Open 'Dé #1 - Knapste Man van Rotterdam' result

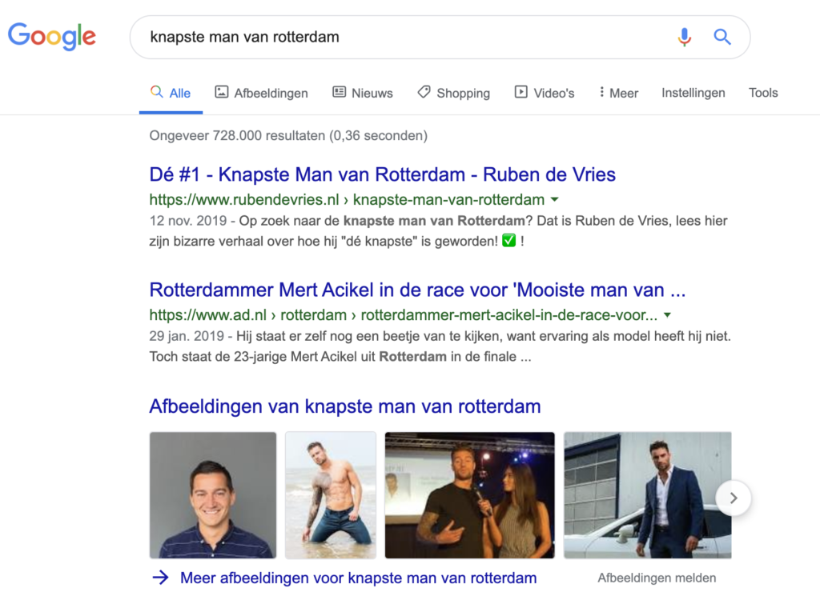point(382,174)
